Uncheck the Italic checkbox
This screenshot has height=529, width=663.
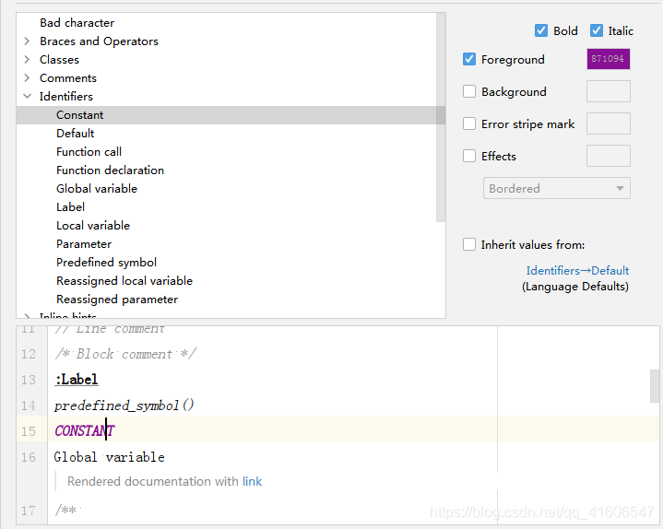pos(597,30)
